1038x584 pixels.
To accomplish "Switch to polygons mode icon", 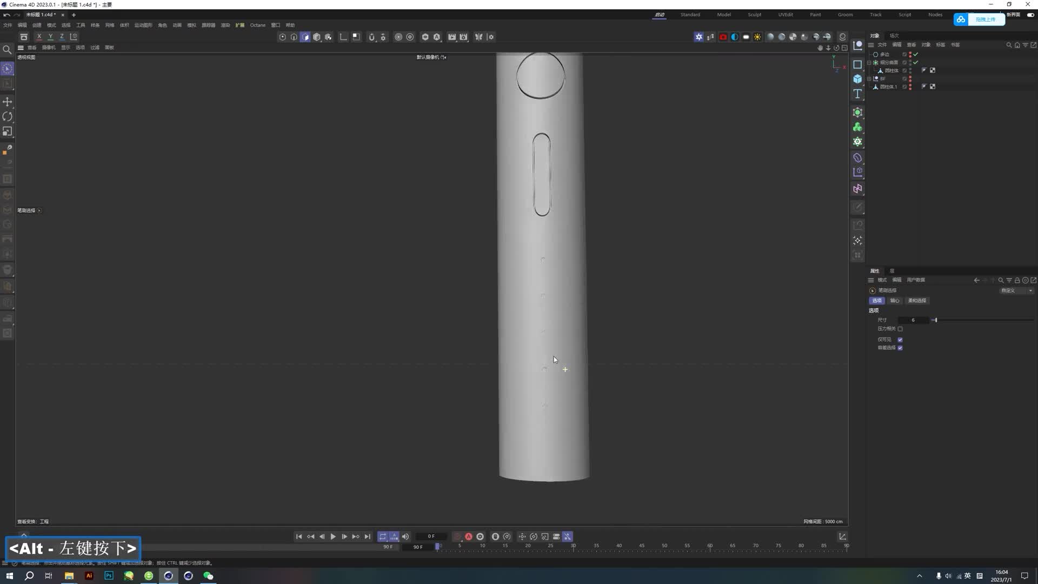I will tap(305, 37).
